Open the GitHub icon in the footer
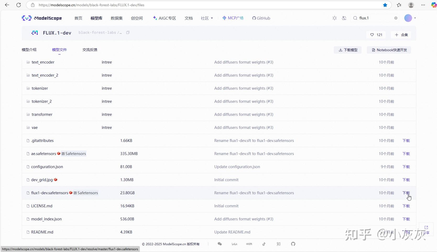 tap(293, 244)
